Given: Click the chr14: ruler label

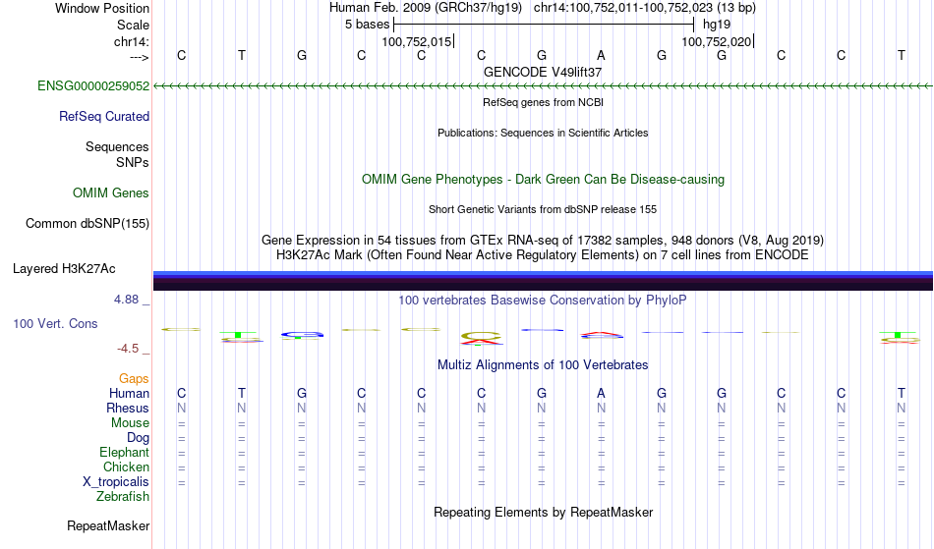Looking at the screenshot, I should (x=132, y=41).
